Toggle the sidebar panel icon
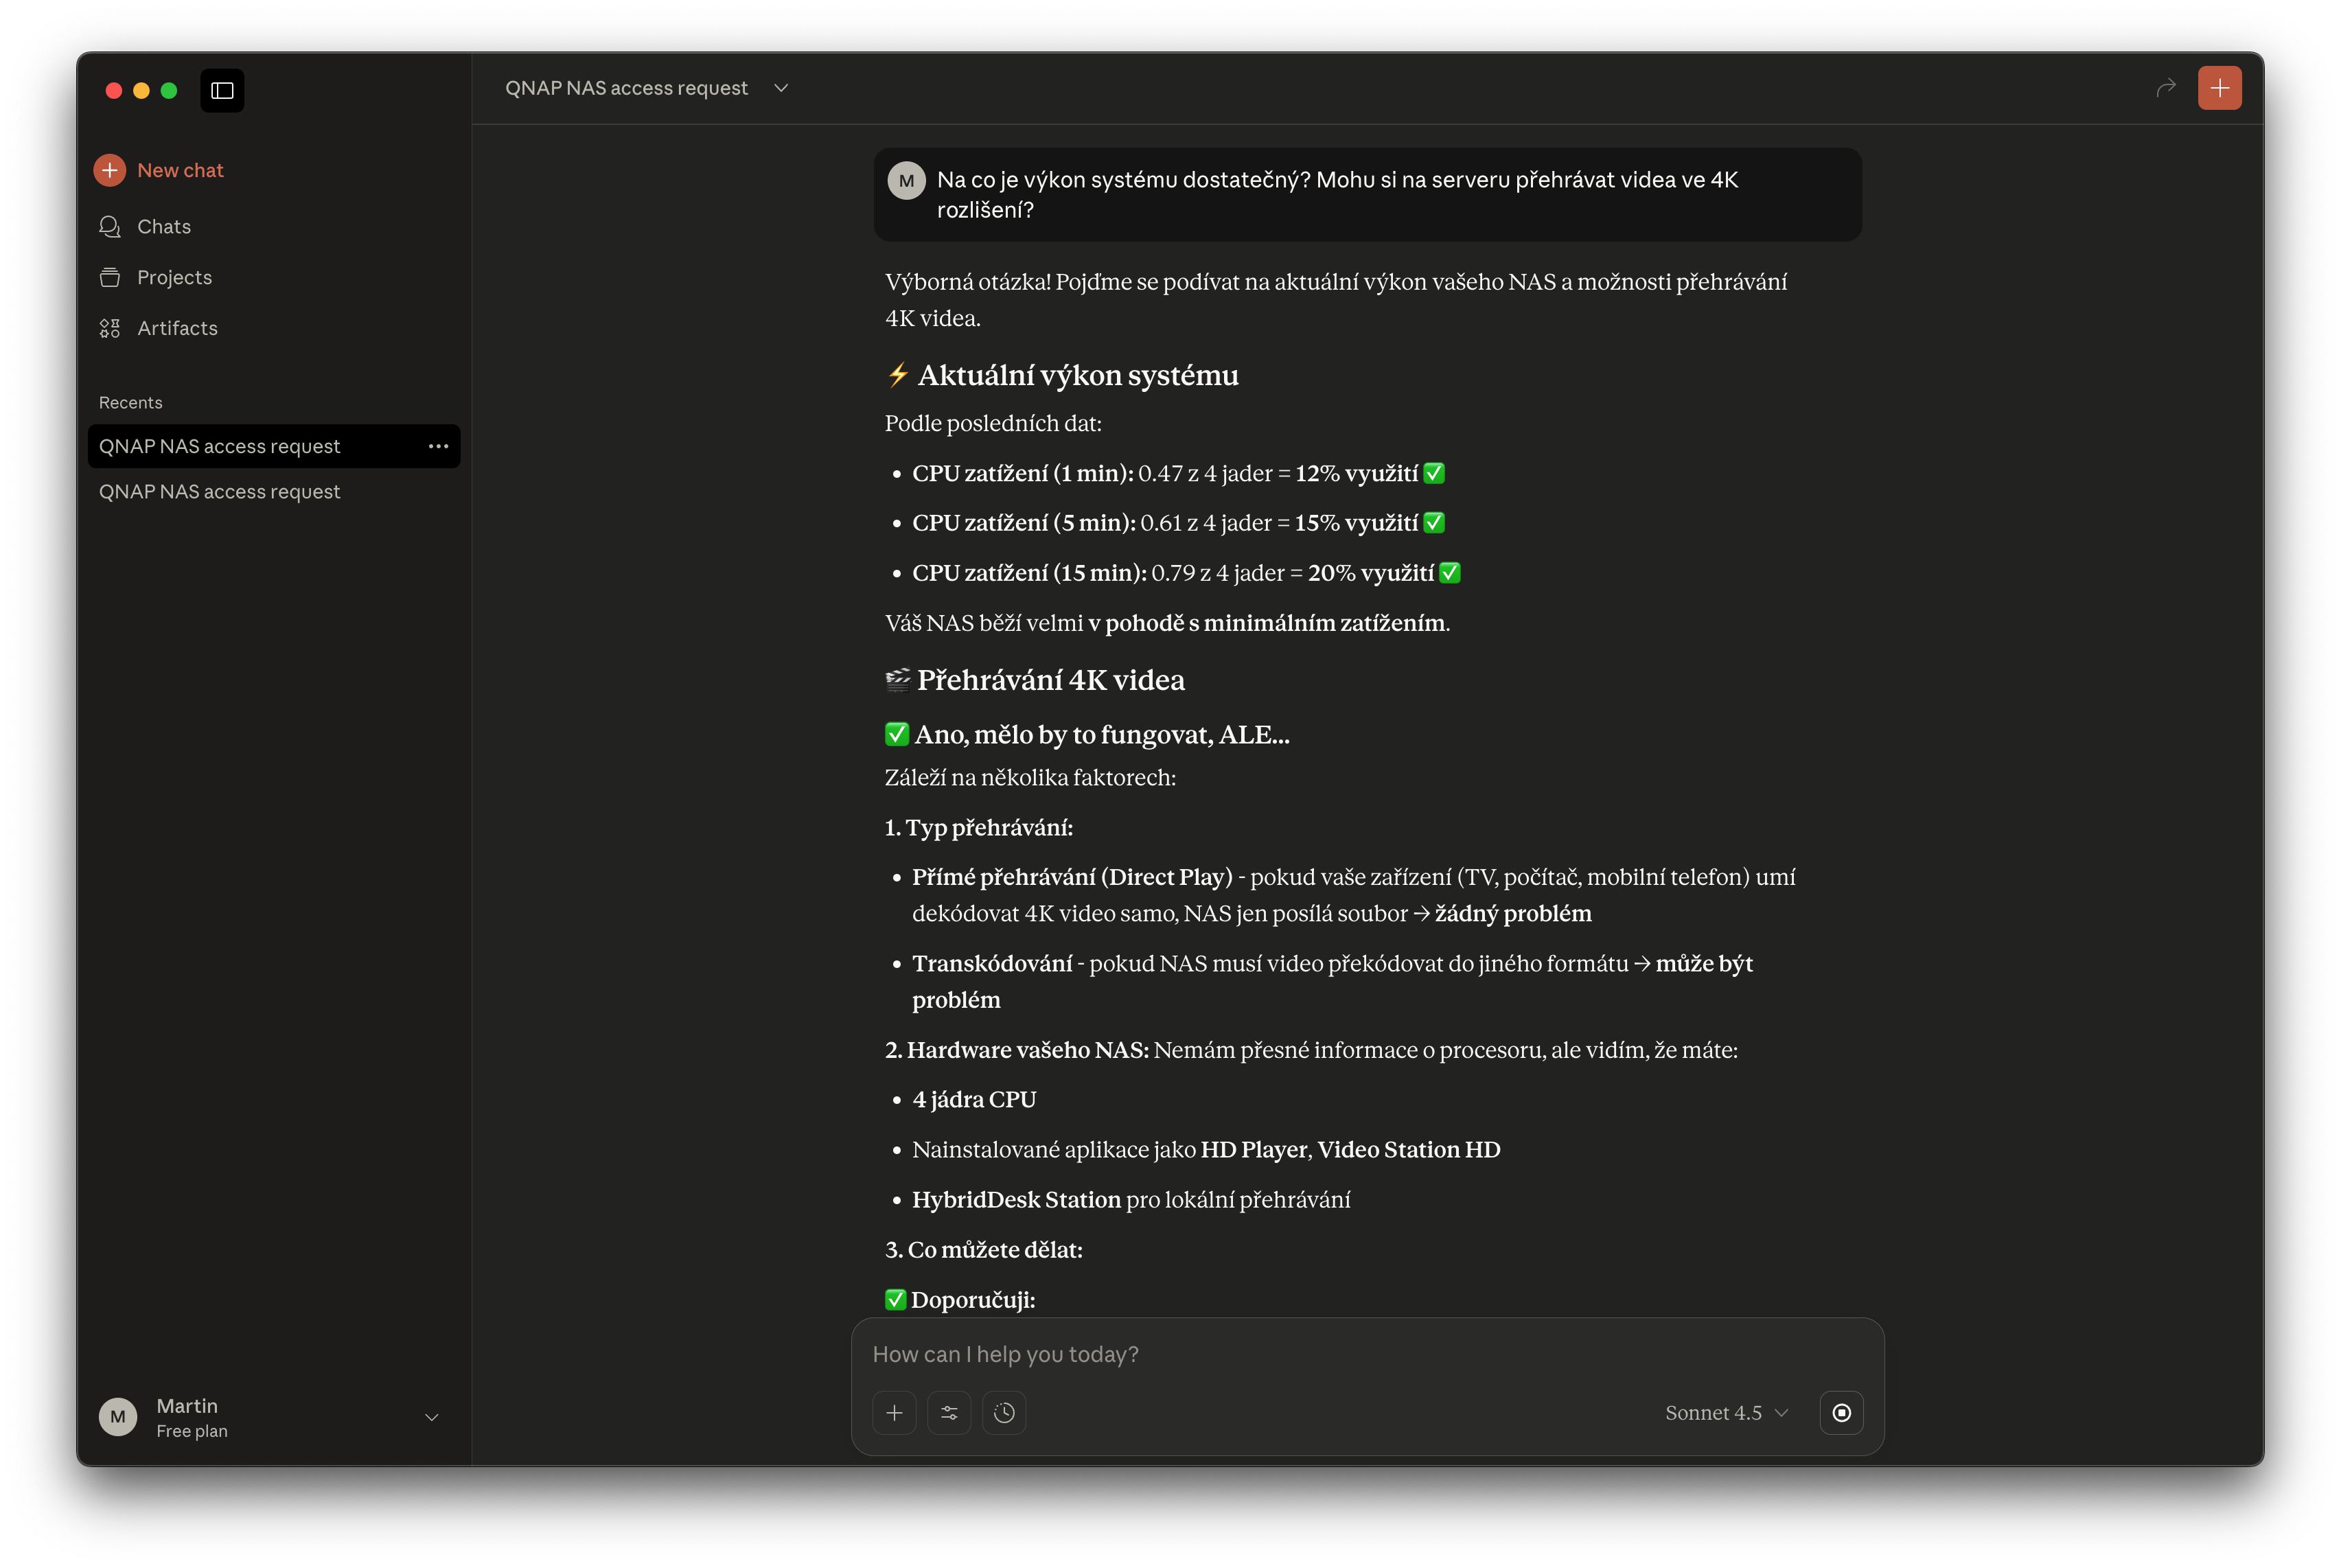2341x1568 pixels. click(x=222, y=91)
